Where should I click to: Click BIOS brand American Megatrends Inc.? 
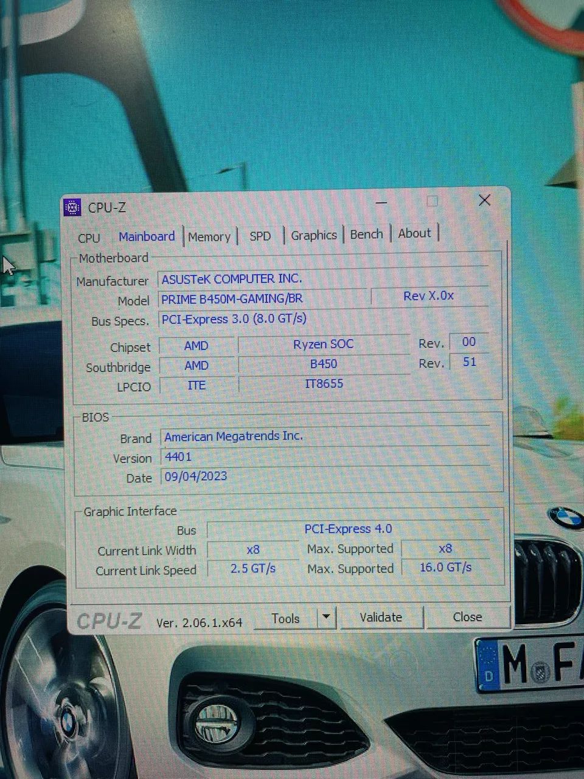click(325, 436)
